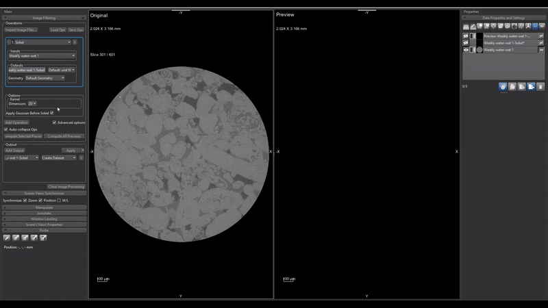Image resolution: width=548 pixels, height=308 pixels.
Task: Click the right-side icon on Weakly water-wet 1-Sobel row
Action: point(541,43)
